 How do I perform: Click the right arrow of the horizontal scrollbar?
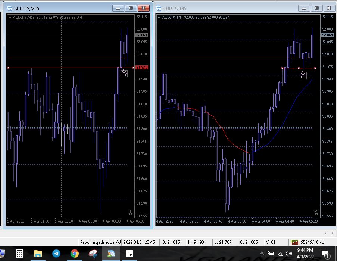tap(333, 233)
